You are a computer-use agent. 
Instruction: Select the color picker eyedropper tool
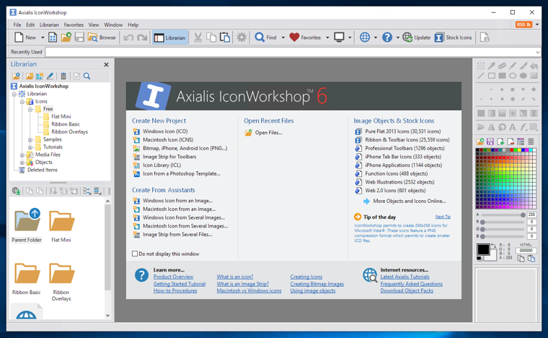pos(492,66)
